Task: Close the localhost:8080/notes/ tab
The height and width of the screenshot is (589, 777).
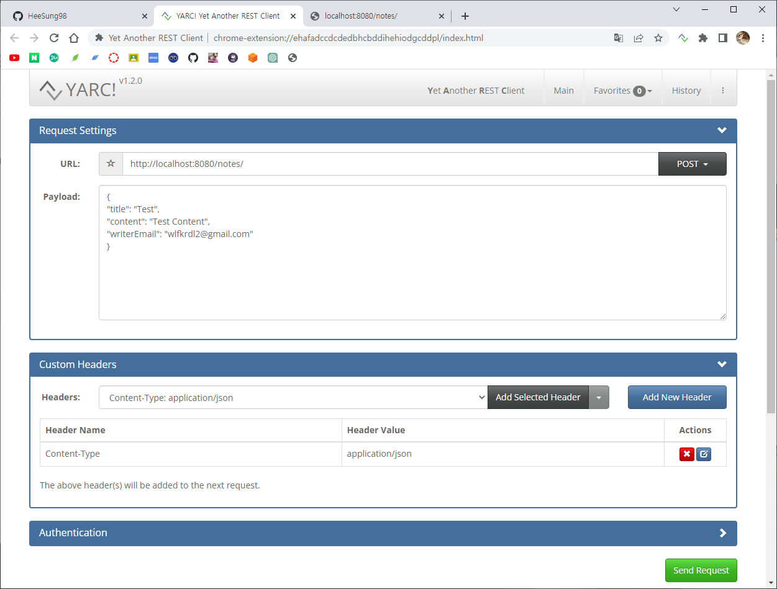Action: 442,16
